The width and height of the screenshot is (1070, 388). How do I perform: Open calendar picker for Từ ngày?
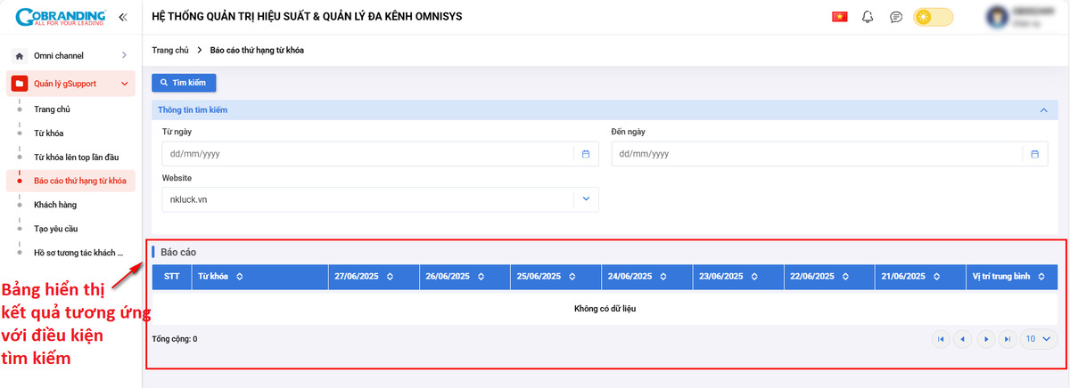(586, 154)
